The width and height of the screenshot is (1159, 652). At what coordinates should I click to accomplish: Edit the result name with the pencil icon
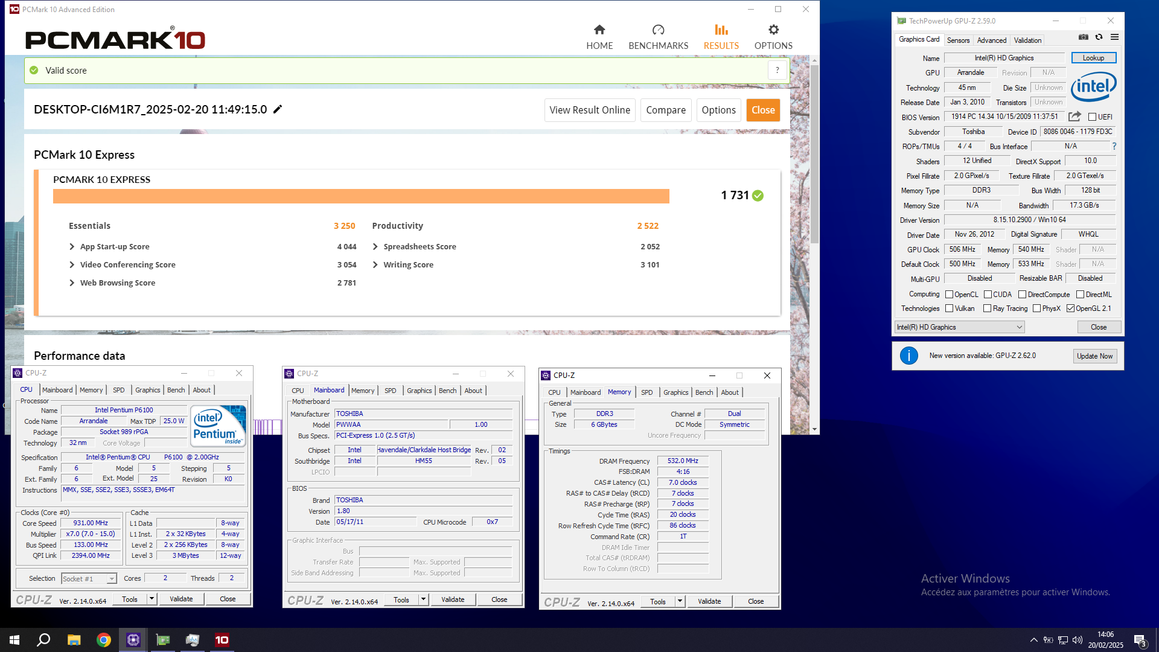[x=278, y=109]
